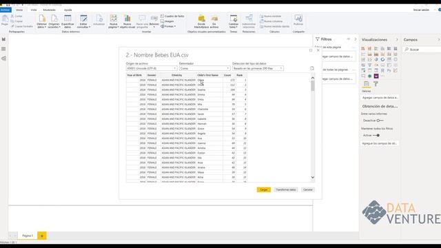The height and width of the screenshot is (248, 441).
Task: Click the Pegar (paste) ribbon icon
Action: click(x=5, y=21)
